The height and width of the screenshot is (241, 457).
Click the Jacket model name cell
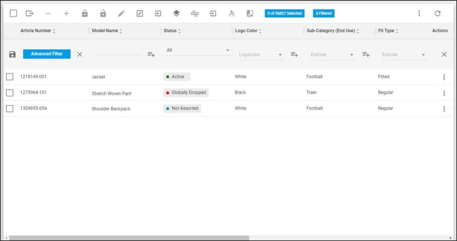[99, 77]
